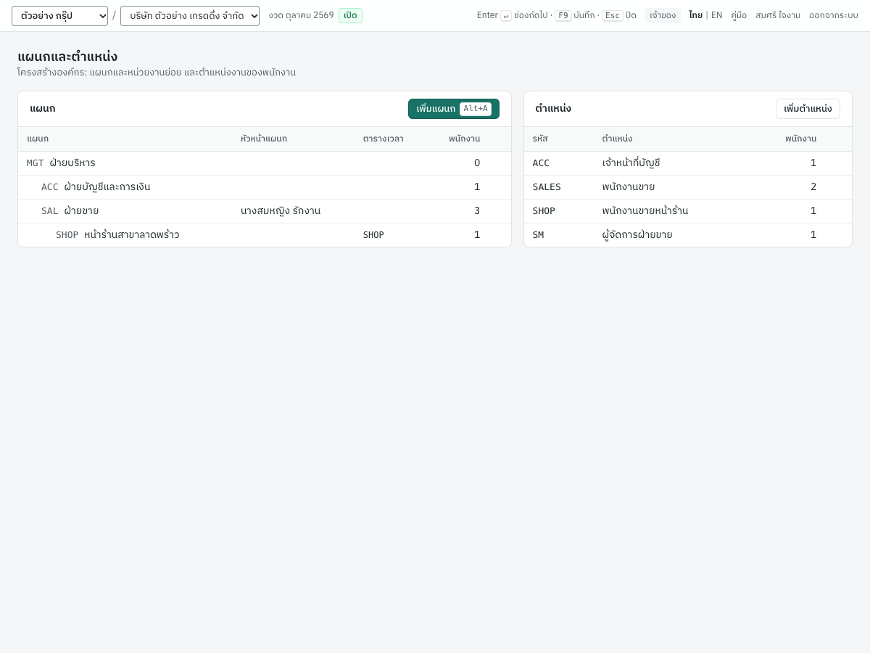870x653 pixels.
Task: Select the ACC ฝ่ายบัญชีและการเงิน department row
Action: pos(265,187)
